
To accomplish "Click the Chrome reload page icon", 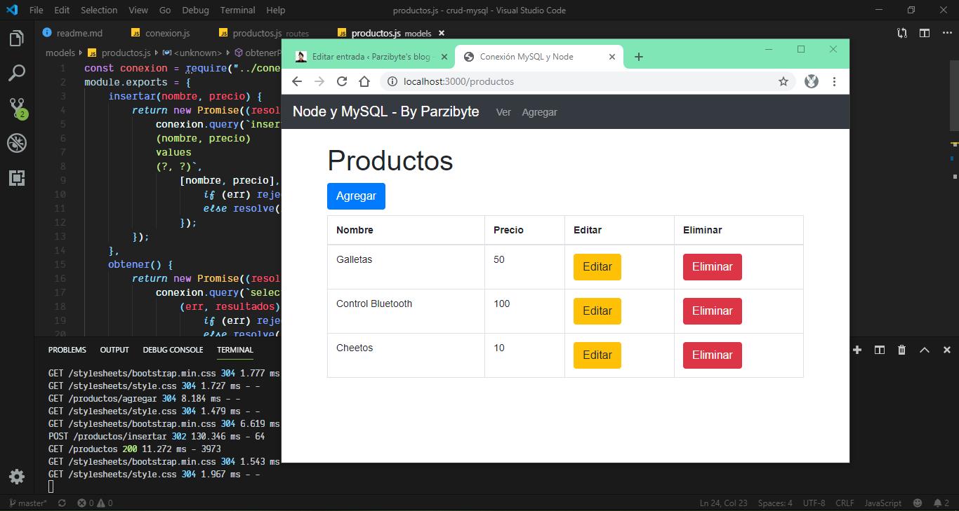I will point(342,81).
